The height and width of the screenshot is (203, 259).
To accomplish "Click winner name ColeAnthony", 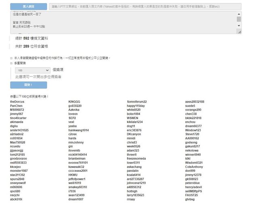I will click(x=194, y=167).
